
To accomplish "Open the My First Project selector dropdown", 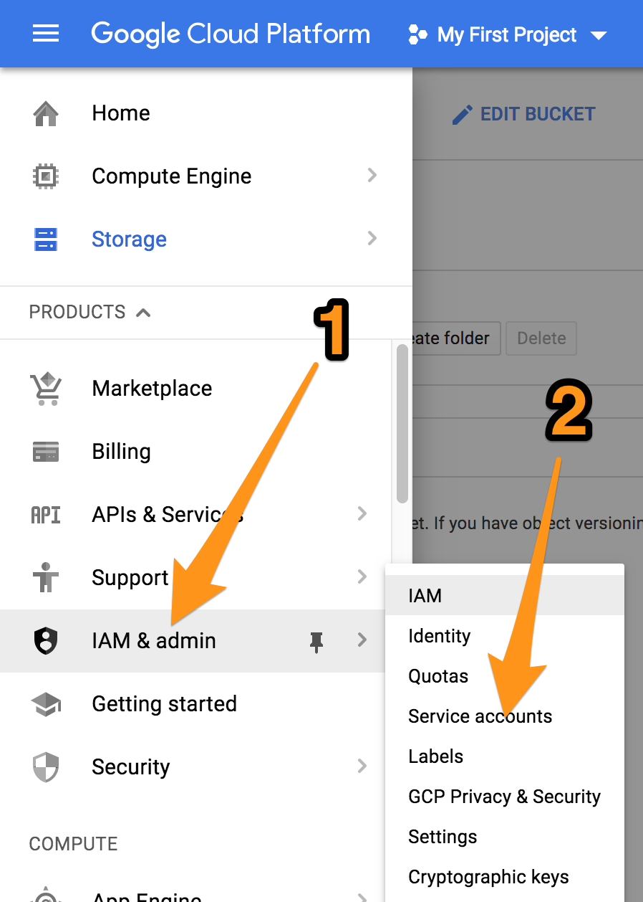I will point(507,34).
